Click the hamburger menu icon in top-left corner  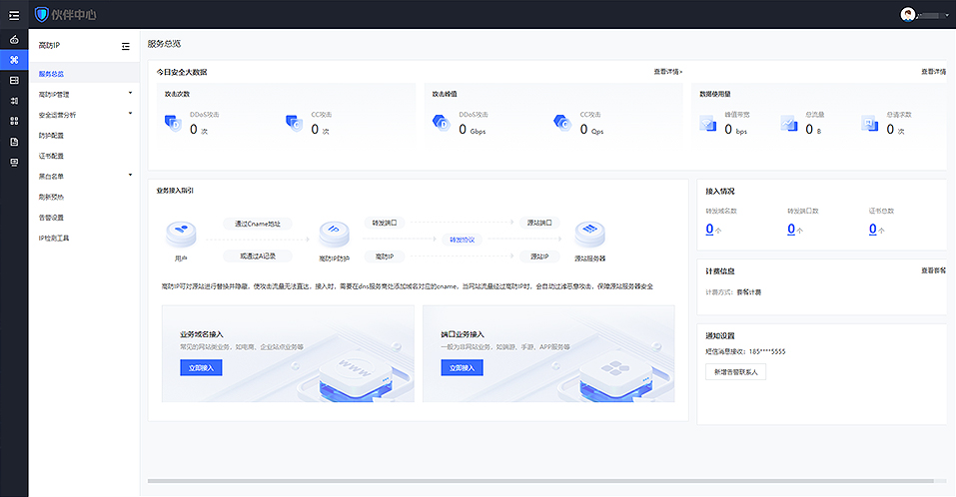point(13,14)
